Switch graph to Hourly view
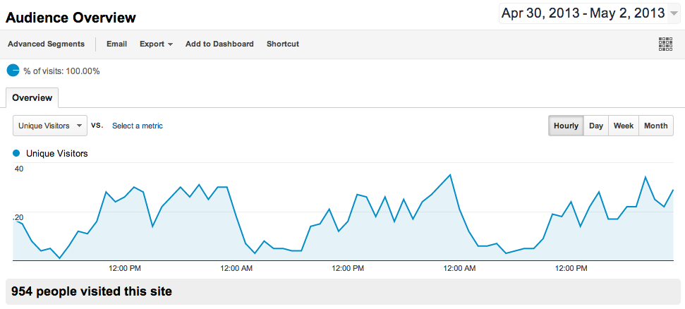 click(566, 126)
